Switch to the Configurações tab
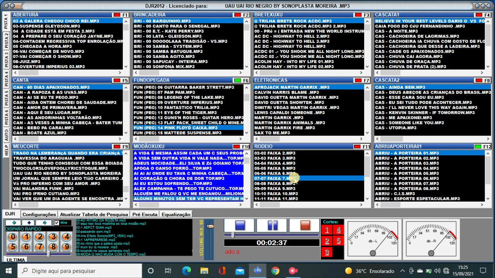 [x=39, y=214]
